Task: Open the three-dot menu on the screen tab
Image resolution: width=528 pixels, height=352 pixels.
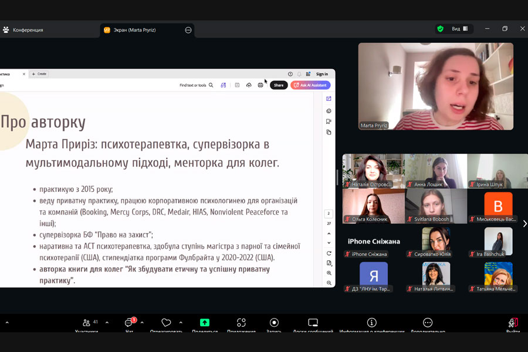Action: [188, 30]
